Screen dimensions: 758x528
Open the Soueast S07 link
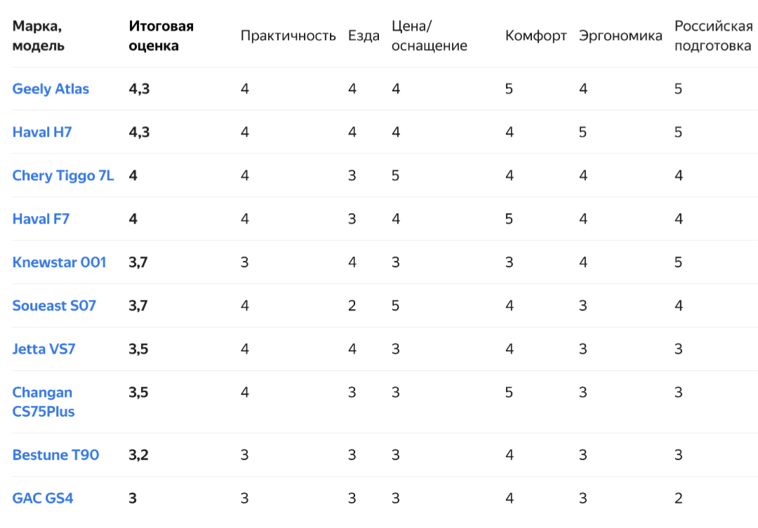54,306
